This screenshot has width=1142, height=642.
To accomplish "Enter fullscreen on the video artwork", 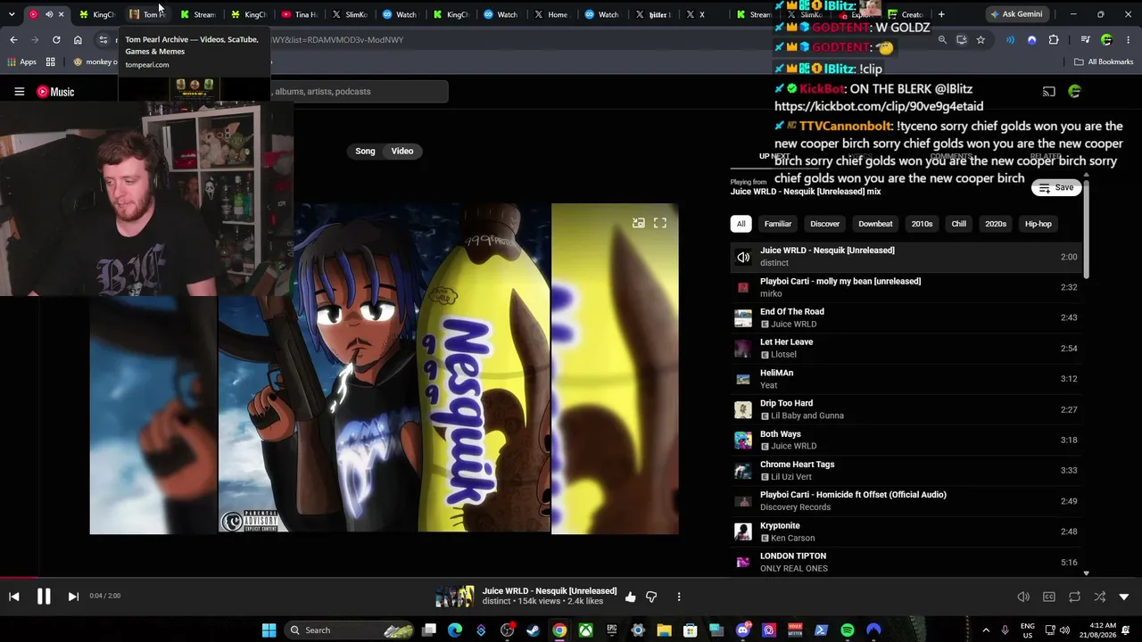I will tap(660, 223).
